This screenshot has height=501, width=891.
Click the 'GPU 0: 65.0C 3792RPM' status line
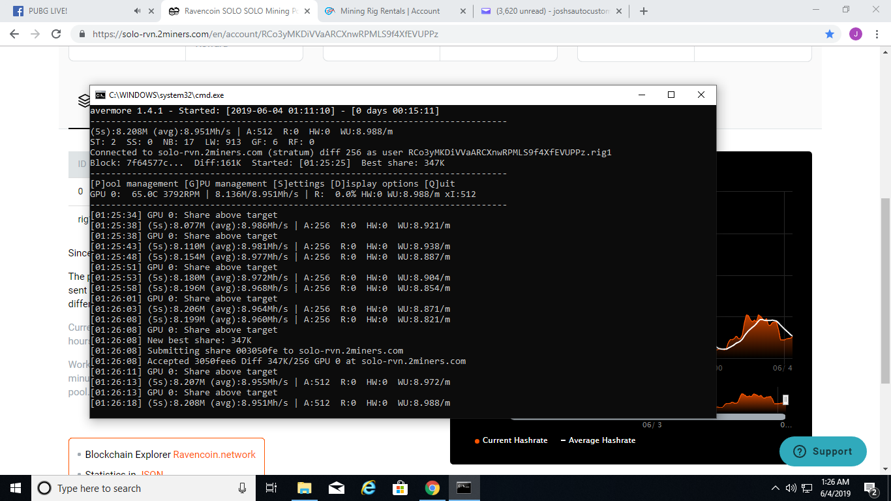click(283, 194)
